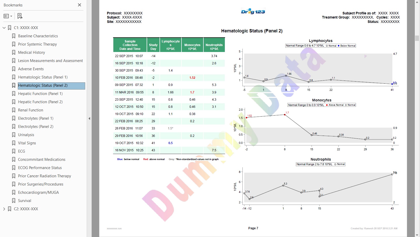
Task: Click the Drug 123 logo
Action: (253, 12)
